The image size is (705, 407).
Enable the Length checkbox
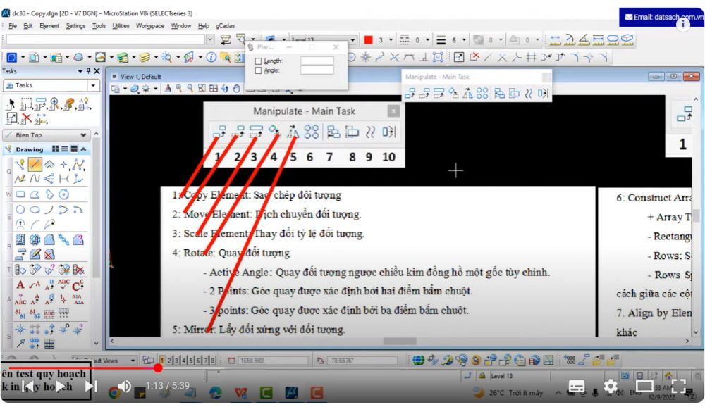click(258, 61)
